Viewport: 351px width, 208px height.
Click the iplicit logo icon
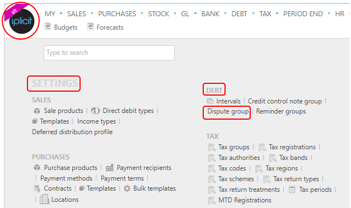tap(22, 21)
